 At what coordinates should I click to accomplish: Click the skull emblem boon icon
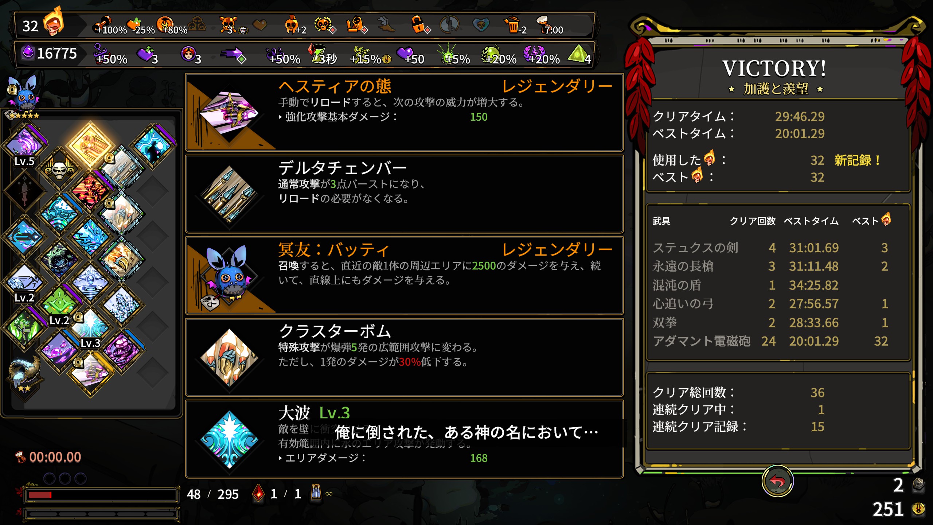[59, 169]
